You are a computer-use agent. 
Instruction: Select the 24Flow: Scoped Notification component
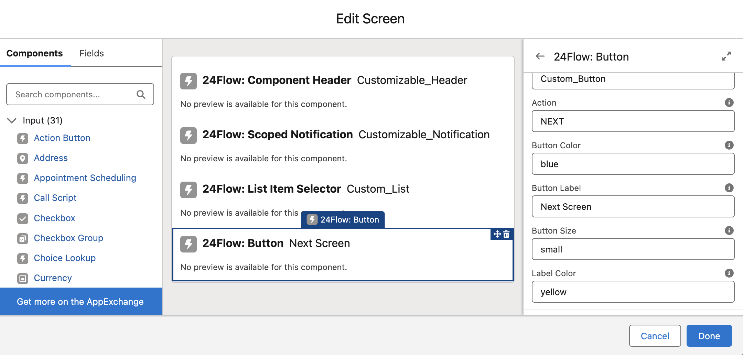pos(277,135)
